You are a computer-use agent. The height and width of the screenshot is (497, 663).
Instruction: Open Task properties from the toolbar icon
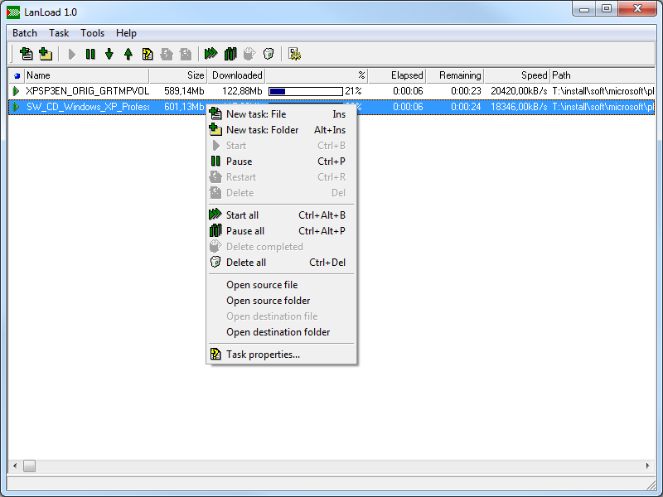pos(148,54)
